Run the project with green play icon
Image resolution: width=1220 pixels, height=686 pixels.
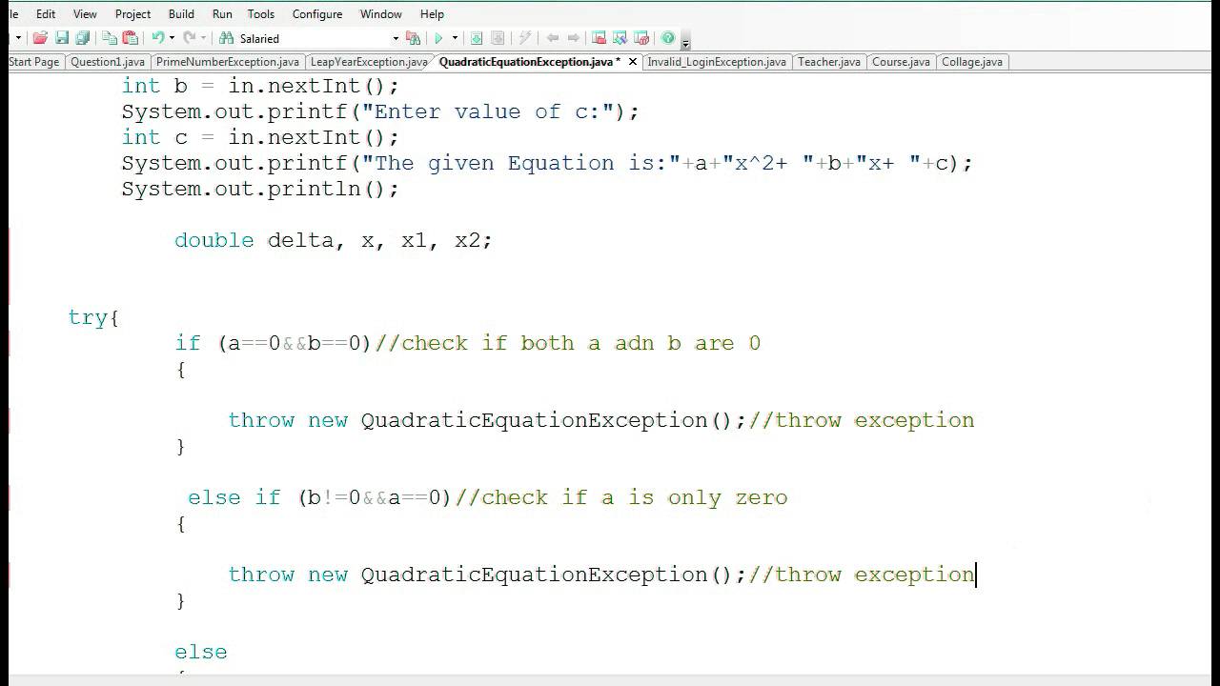[438, 38]
